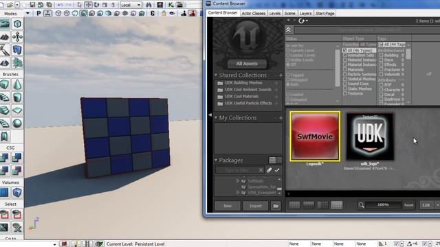Toggle the viewport lock icon
Viewport: 440px width, 247px height.
click(164, 14)
